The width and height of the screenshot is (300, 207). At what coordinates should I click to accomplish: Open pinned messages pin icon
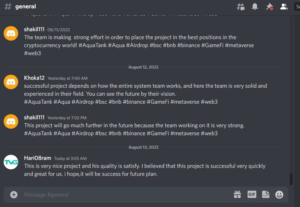pyautogui.click(x=269, y=7)
